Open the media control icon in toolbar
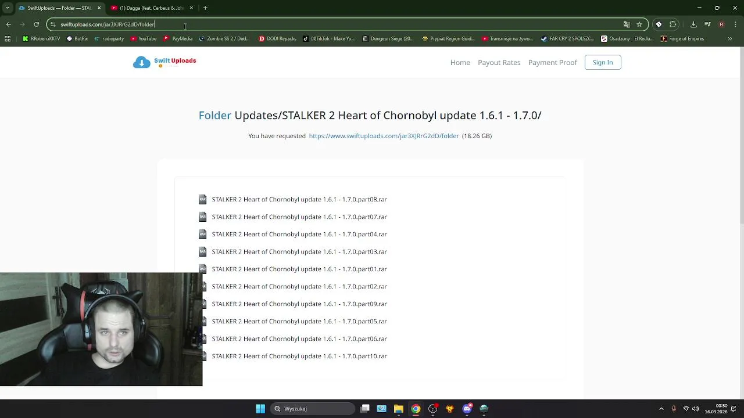 coord(707,24)
